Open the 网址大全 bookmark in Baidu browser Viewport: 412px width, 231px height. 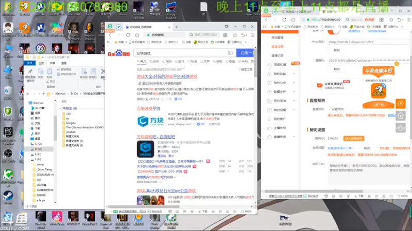[x=201, y=42]
